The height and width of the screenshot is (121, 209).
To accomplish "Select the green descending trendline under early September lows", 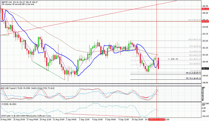I will (48, 70).
